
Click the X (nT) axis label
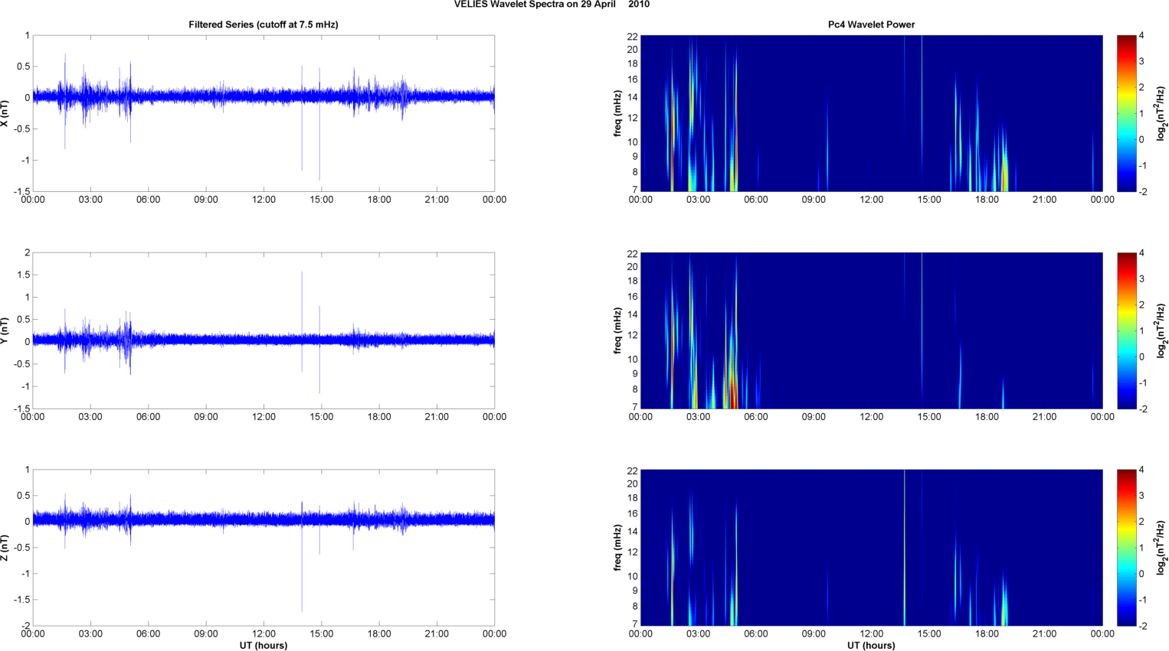click(x=5, y=113)
